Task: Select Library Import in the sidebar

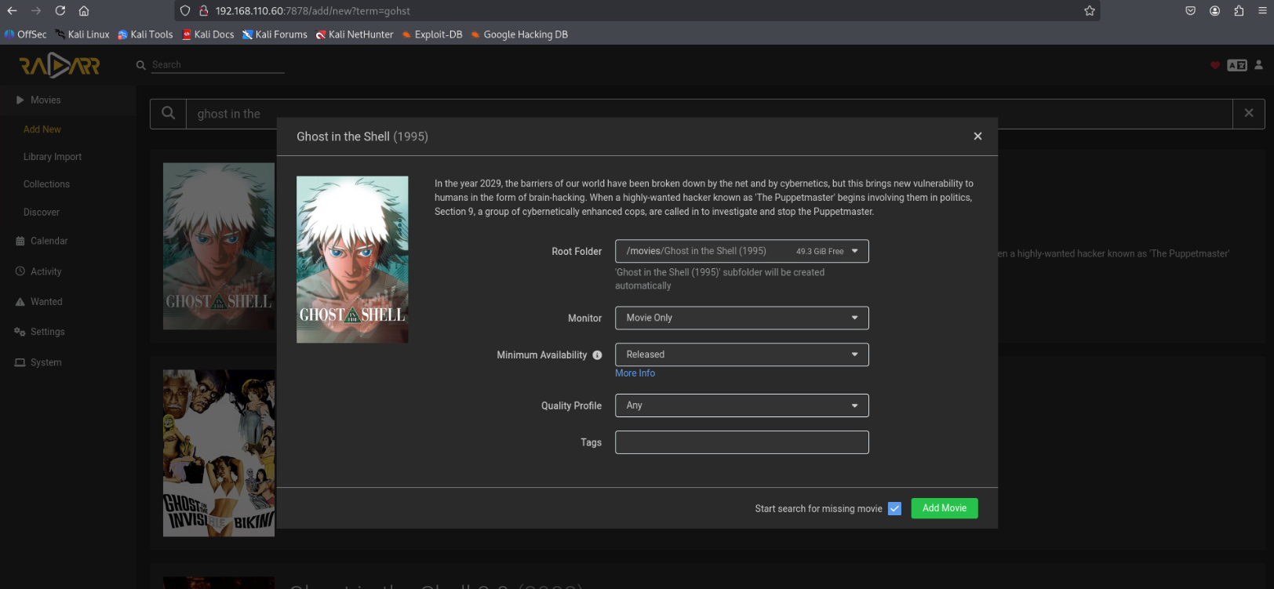Action: pos(53,157)
